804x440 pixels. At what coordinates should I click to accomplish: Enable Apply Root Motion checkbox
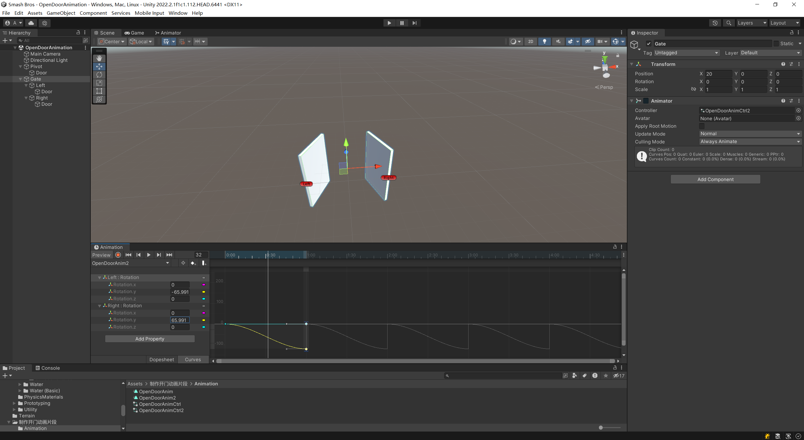702,126
